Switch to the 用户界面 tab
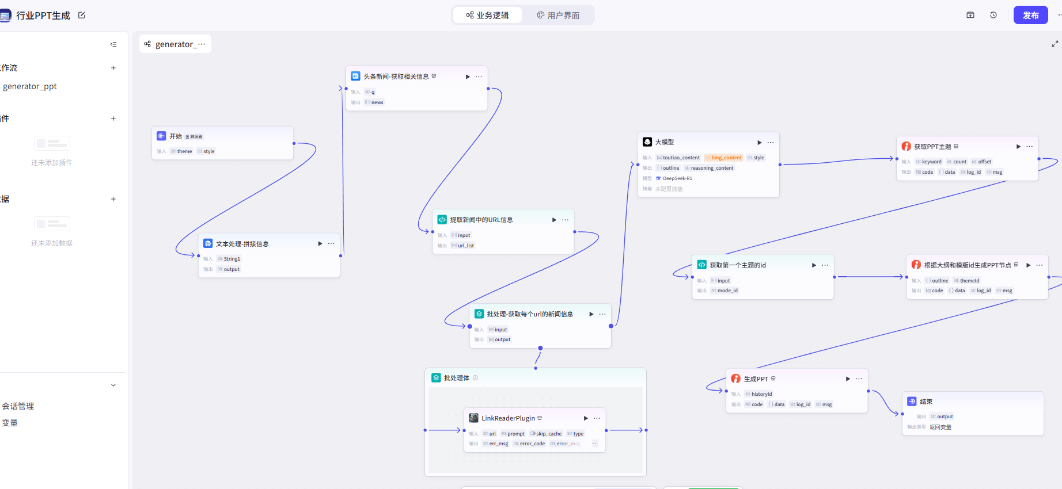The image size is (1062, 489). tap(558, 16)
